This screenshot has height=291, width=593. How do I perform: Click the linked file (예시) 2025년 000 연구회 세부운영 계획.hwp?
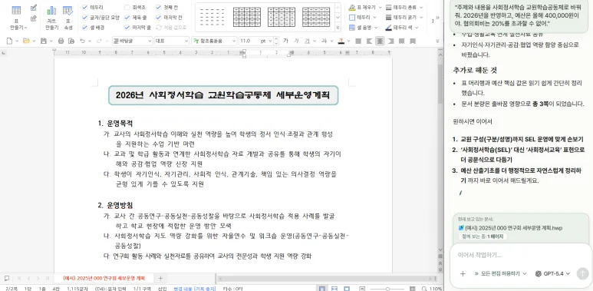[511, 228]
